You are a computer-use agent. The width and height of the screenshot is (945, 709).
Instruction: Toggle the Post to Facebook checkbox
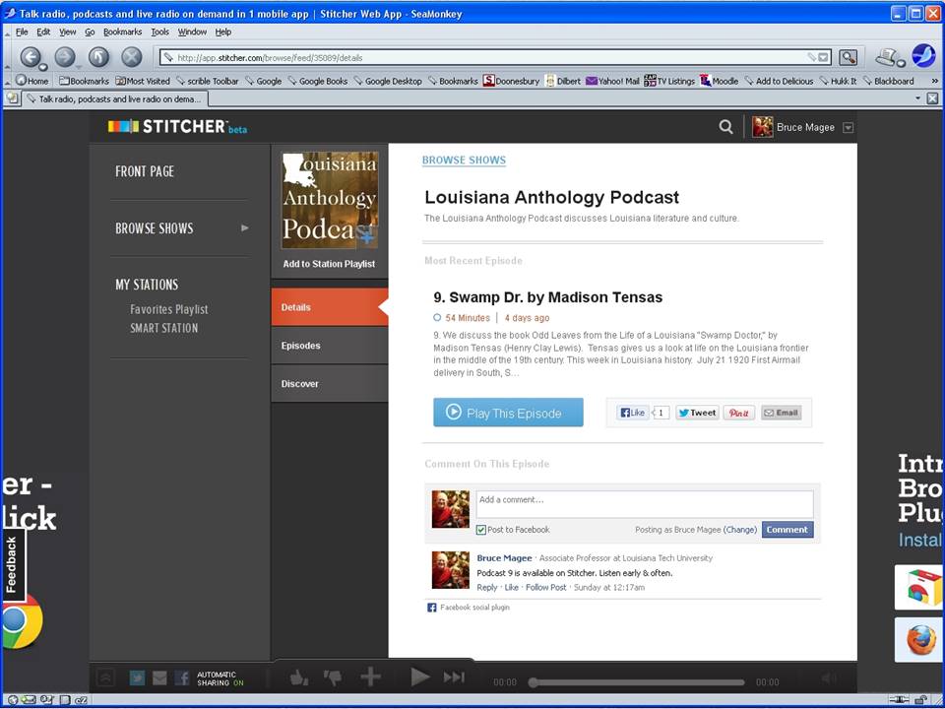[x=481, y=530]
